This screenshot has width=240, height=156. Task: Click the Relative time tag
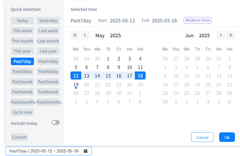197,20
